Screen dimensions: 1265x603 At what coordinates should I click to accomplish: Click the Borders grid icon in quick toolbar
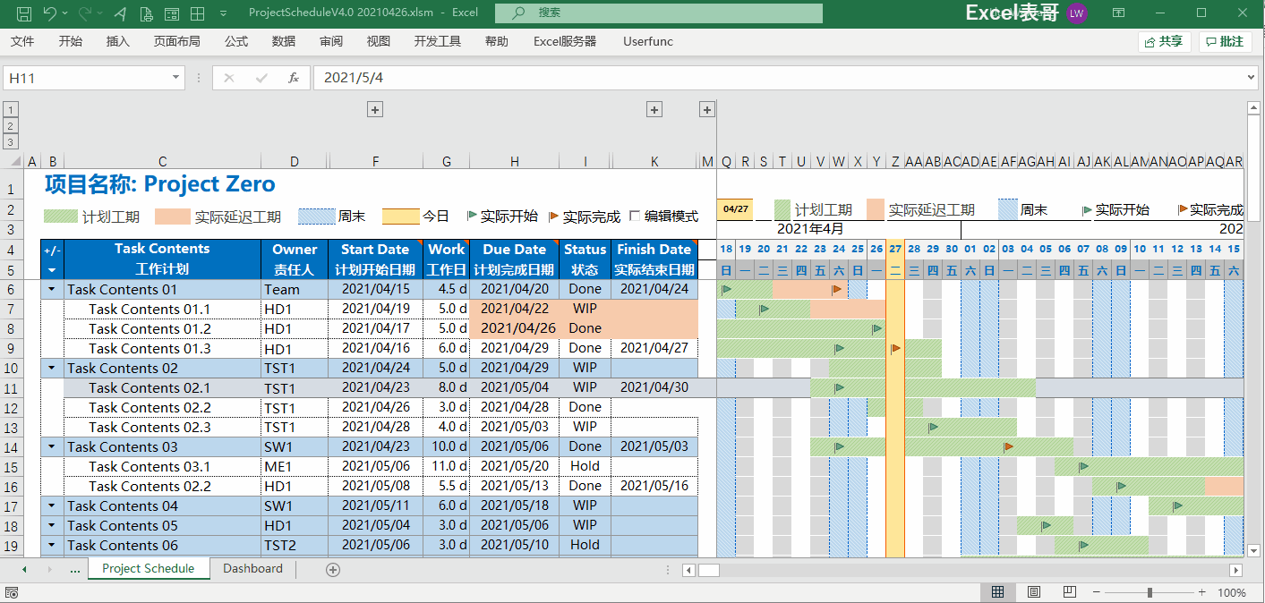tap(196, 13)
